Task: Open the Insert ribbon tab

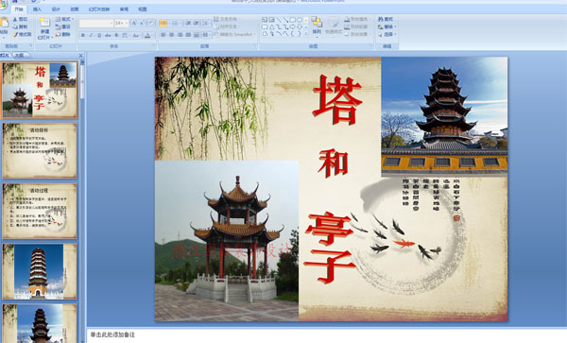Action: (37, 9)
